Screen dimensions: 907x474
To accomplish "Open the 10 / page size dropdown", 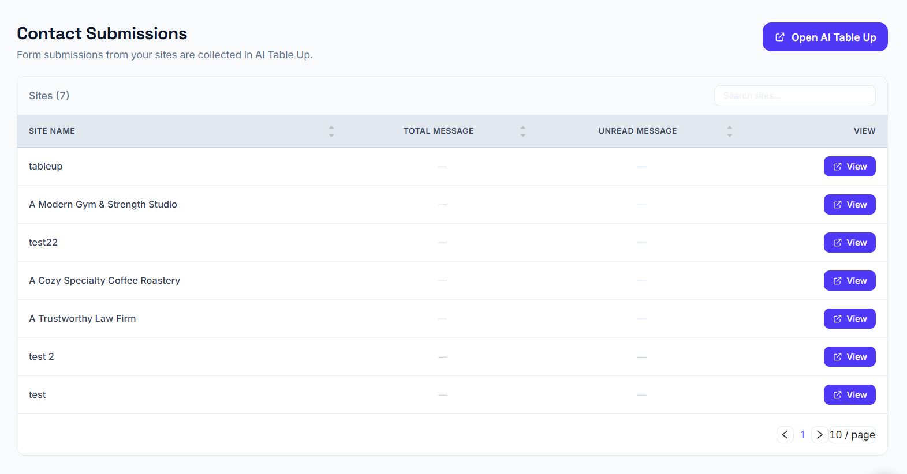I will [852, 435].
